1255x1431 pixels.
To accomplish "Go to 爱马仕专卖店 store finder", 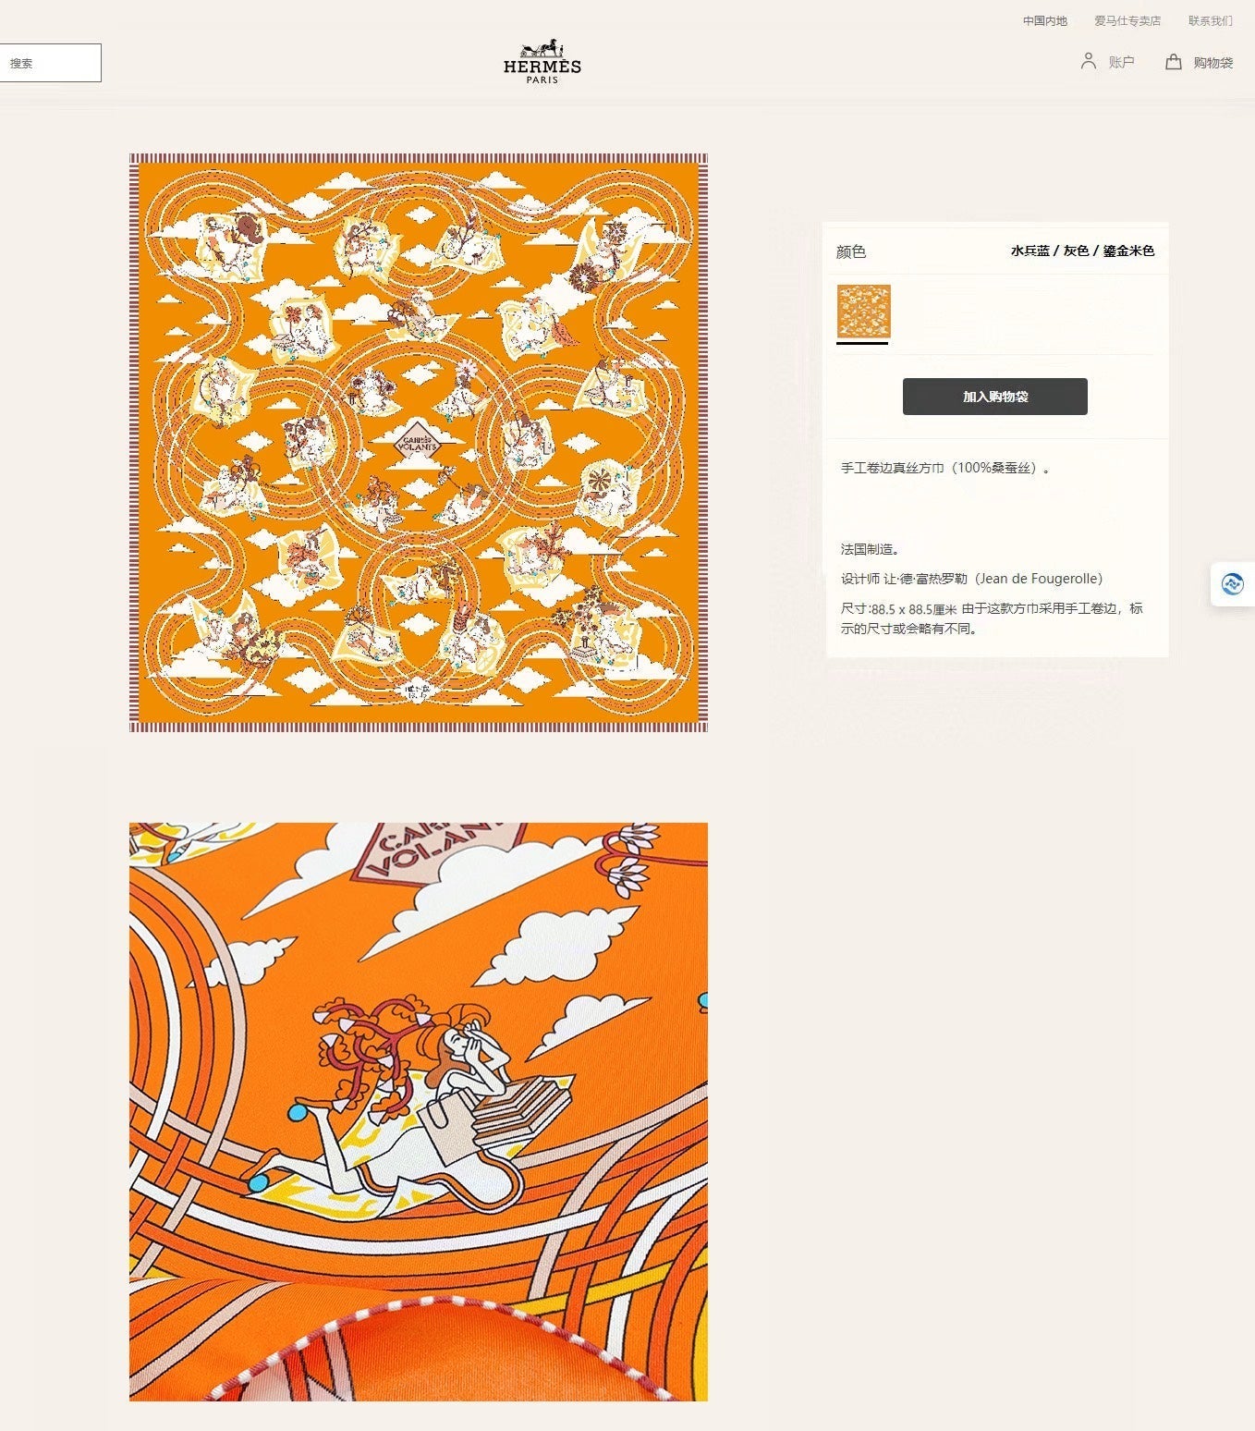I will pos(1127,20).
